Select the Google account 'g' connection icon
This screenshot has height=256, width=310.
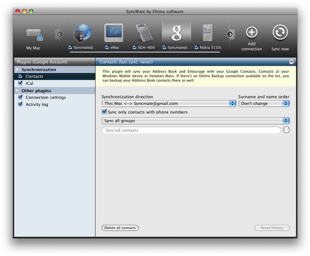(x=177, y=33)
